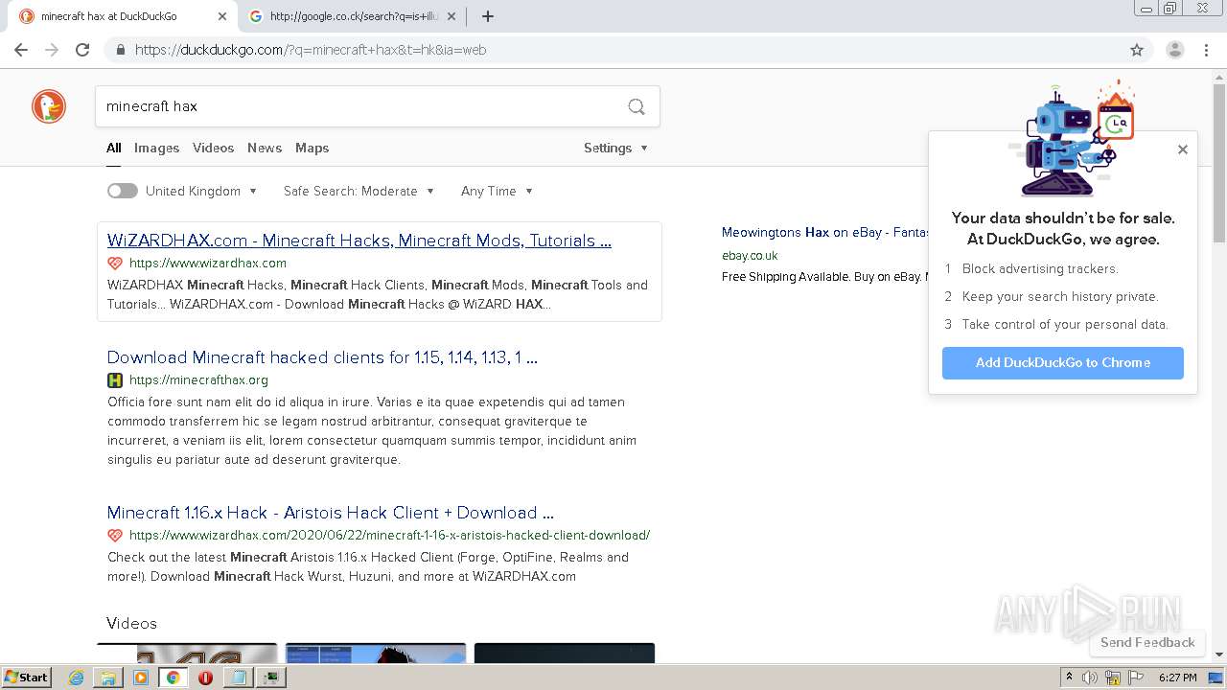Switch to the Maps tab
Screen dimensions: 1227x690
(x=312, y=148)
